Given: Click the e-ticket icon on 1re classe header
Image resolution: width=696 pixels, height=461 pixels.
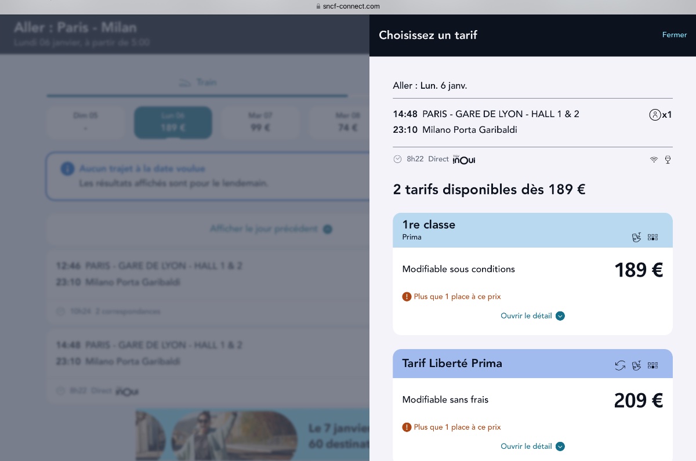Looking at the screenshot, I should [636, 237].
